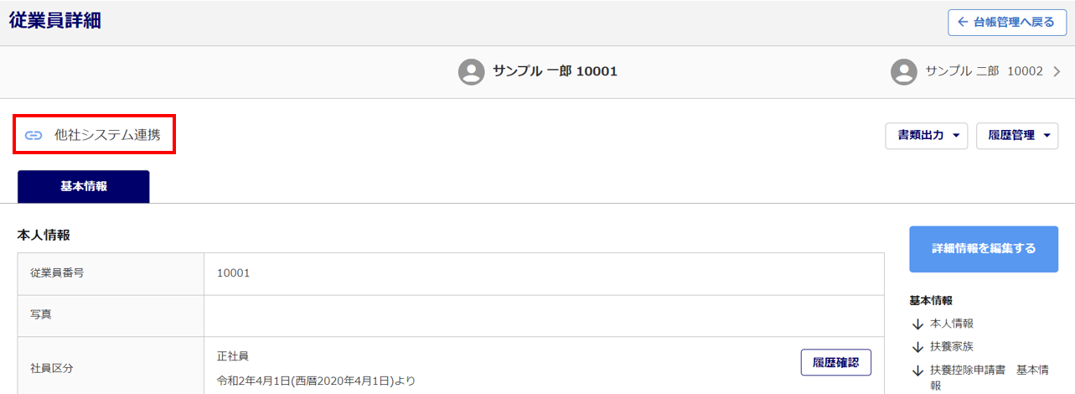Viewport: 1075px width, 394px height.
Task: Click the caret arrow on 履歴管理 button
Action: [x=1047, y=136]
